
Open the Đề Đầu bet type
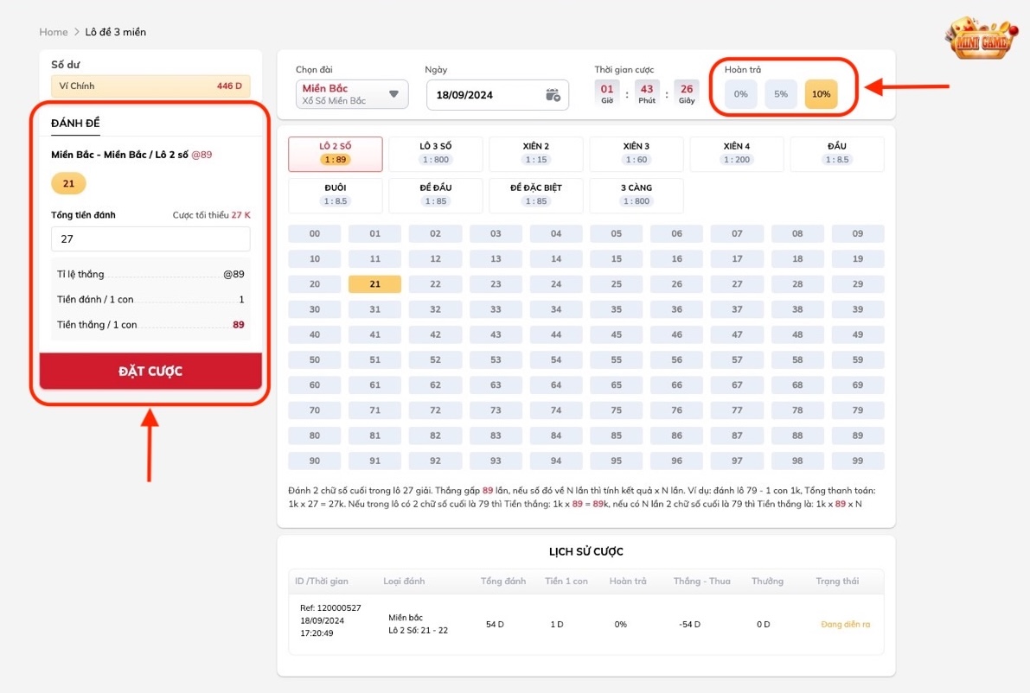436,194
